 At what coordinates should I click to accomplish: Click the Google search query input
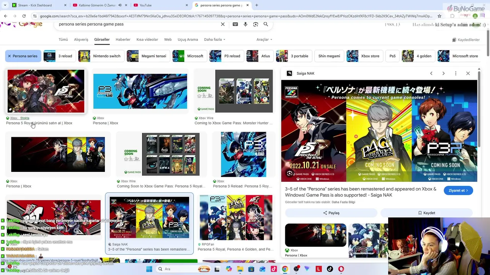138,24
